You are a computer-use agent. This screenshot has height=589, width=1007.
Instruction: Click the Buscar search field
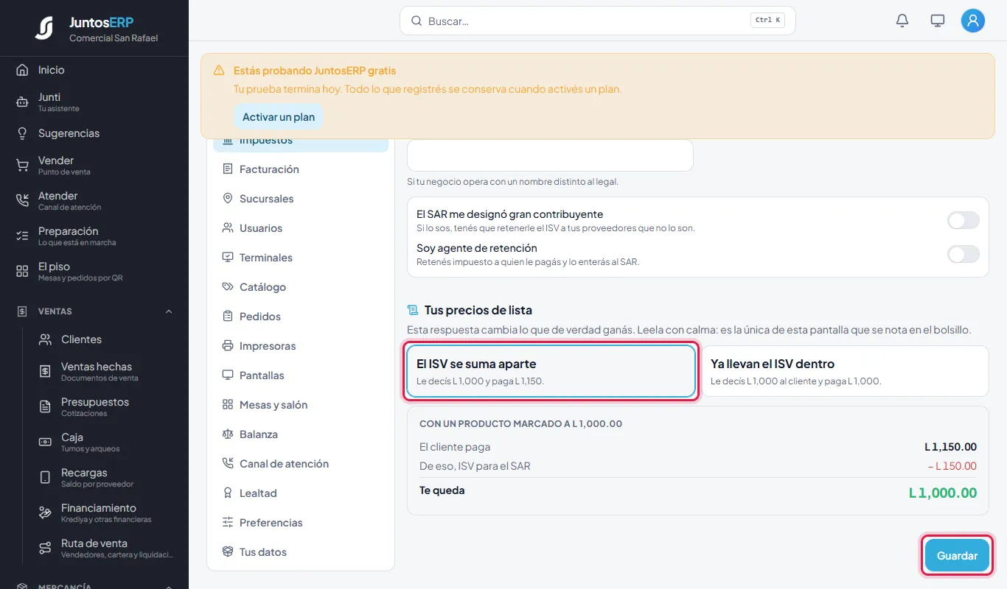[598, 21]
